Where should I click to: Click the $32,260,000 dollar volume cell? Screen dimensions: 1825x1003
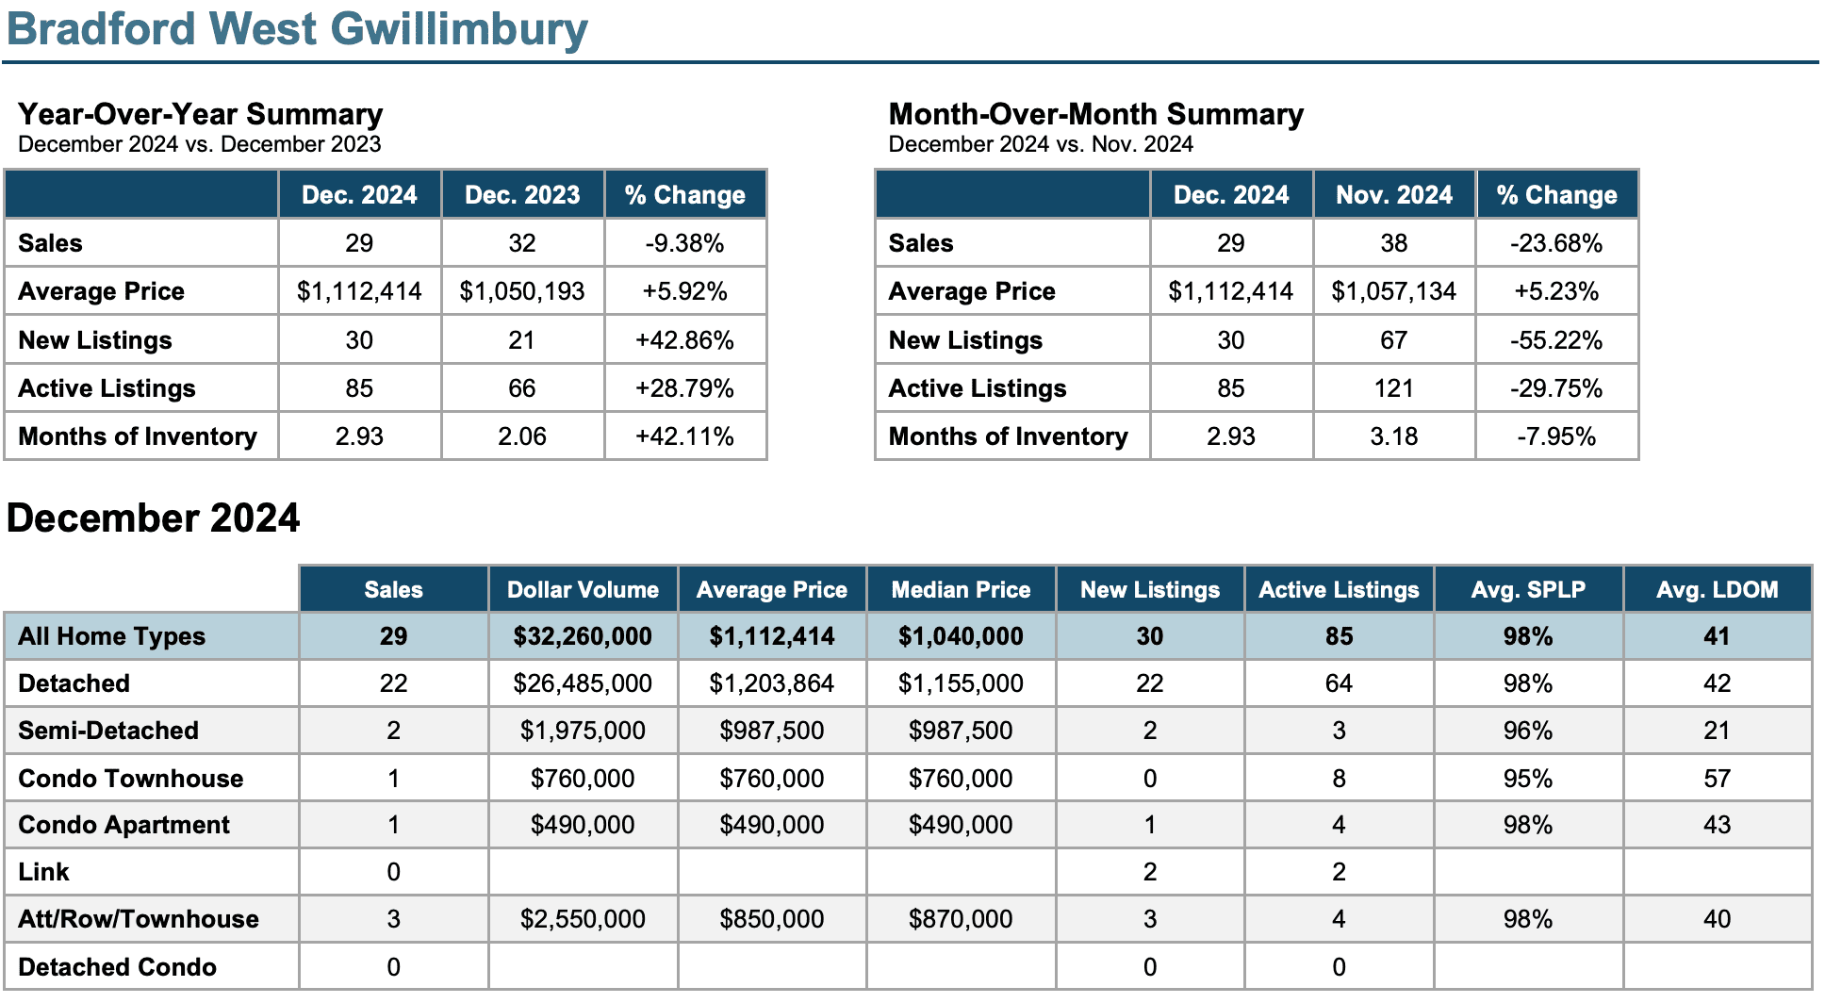tap(583, 636)
